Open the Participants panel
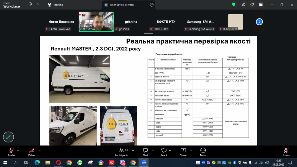297x167 pixels. click(x=122, y=150)
